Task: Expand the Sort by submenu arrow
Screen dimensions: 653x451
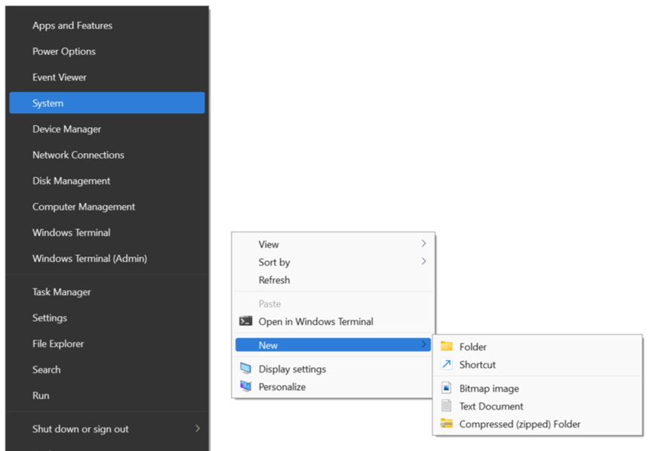Action: pyautogui.click(x=424, y=261)
